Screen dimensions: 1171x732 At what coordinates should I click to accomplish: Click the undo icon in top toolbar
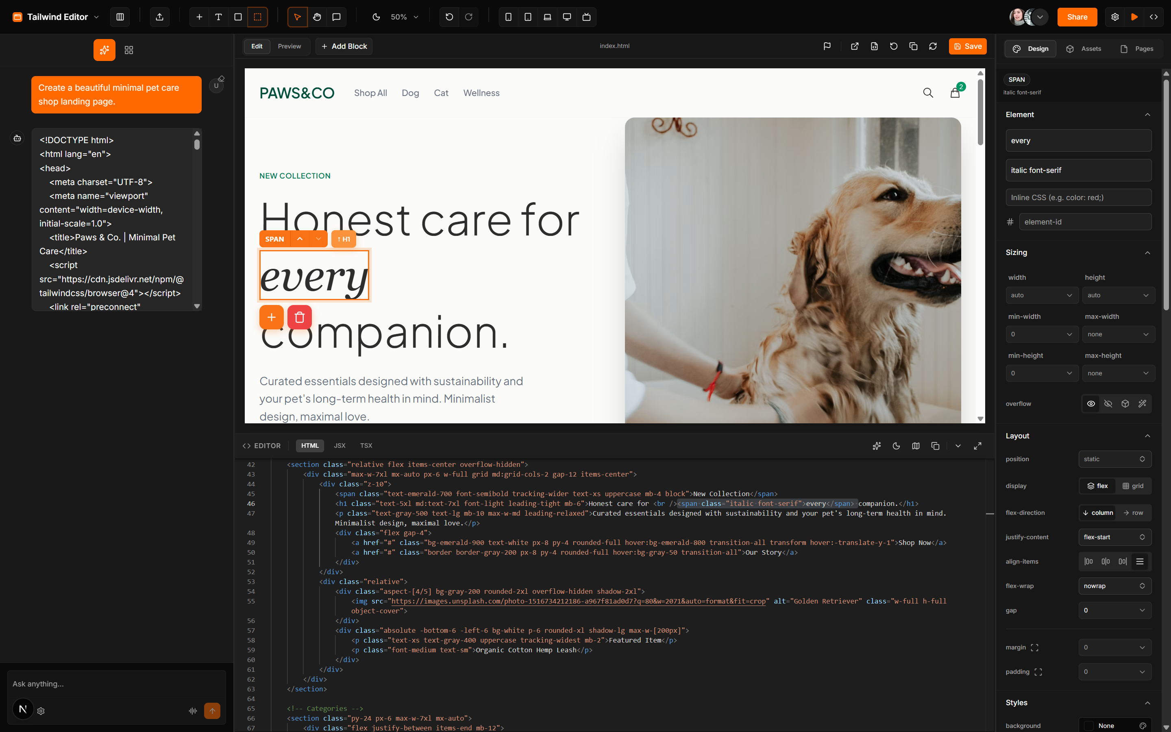pos(449,17)
